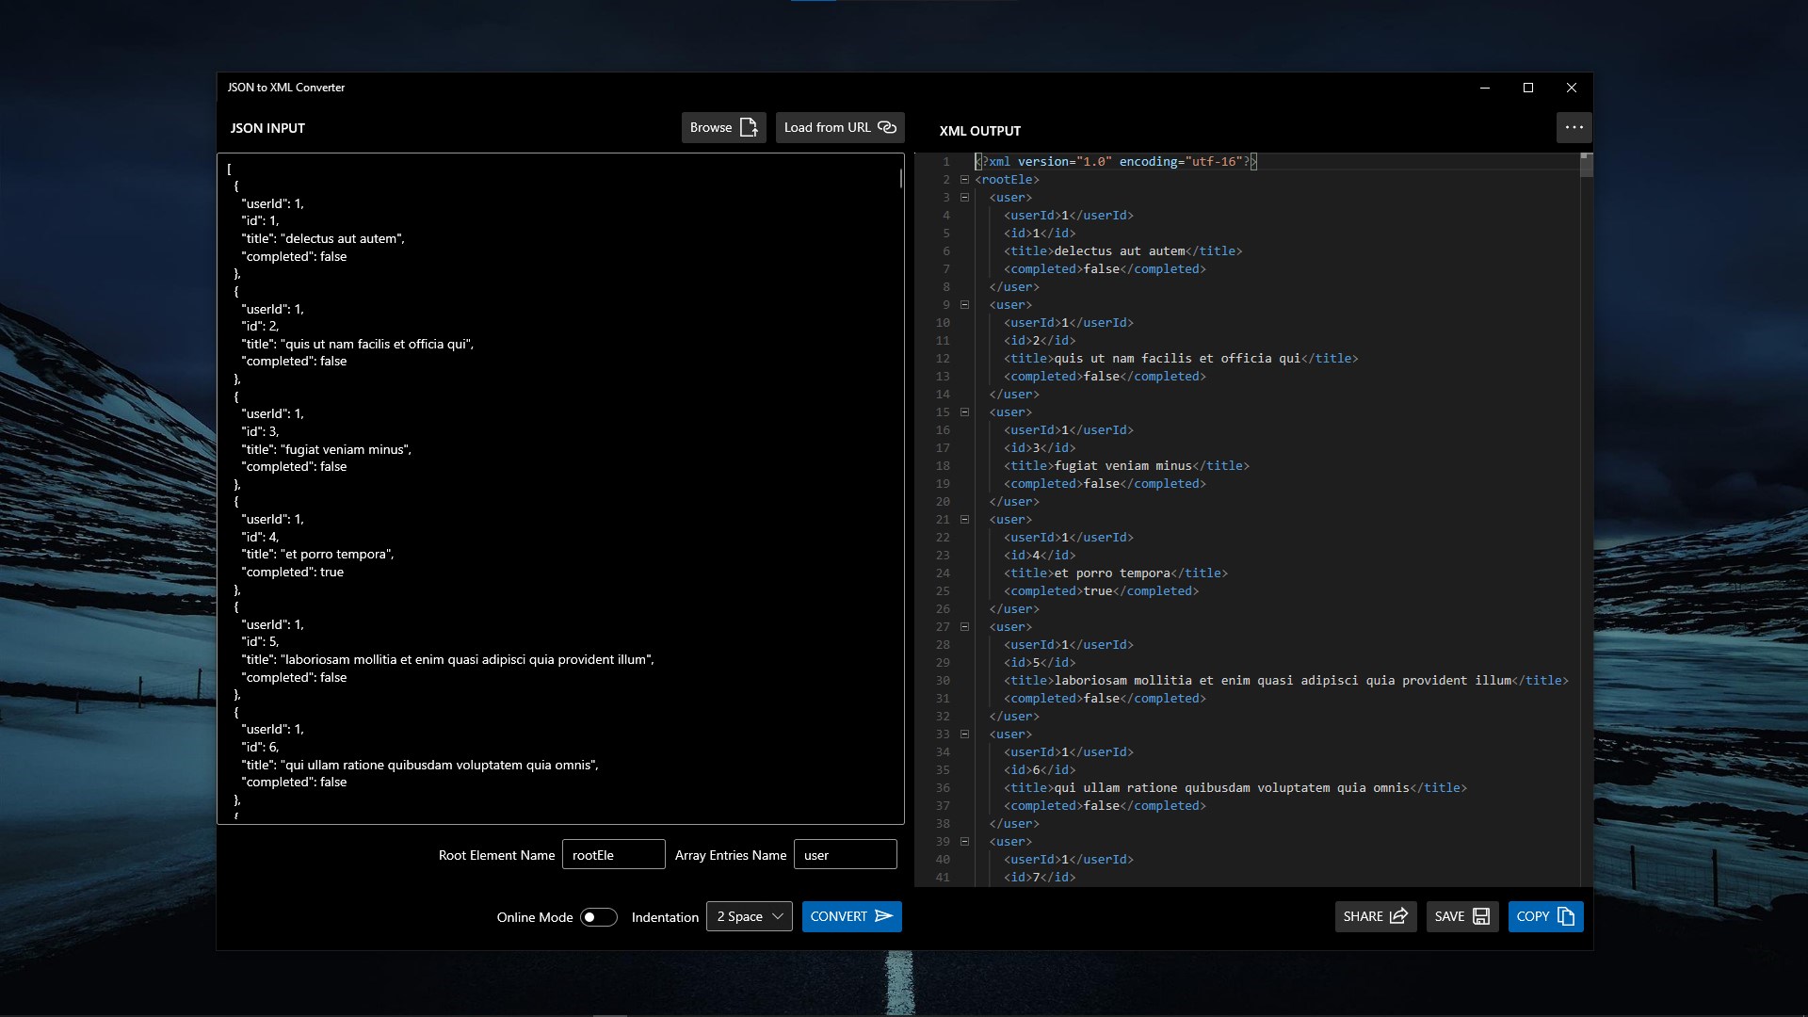
Task: Minimize the converter window
Action: 1485,88
